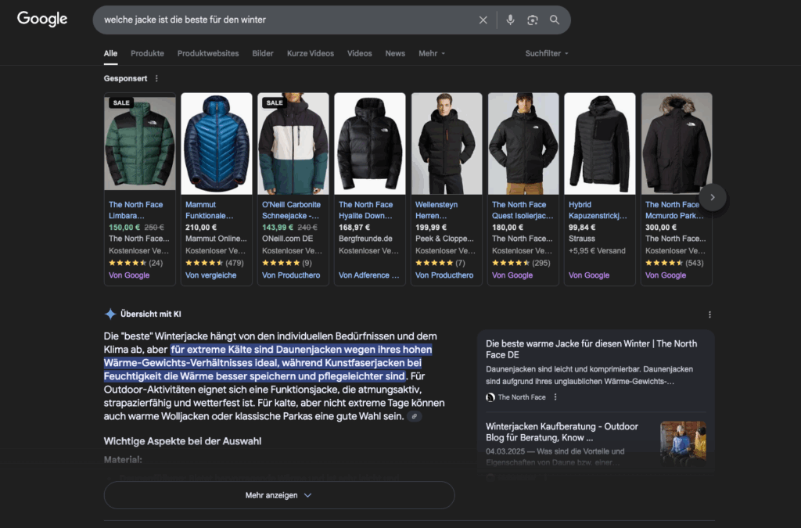The image size is (801, 528).
Task: Start voice search with the microphone icon
Action: pos(510,20)
